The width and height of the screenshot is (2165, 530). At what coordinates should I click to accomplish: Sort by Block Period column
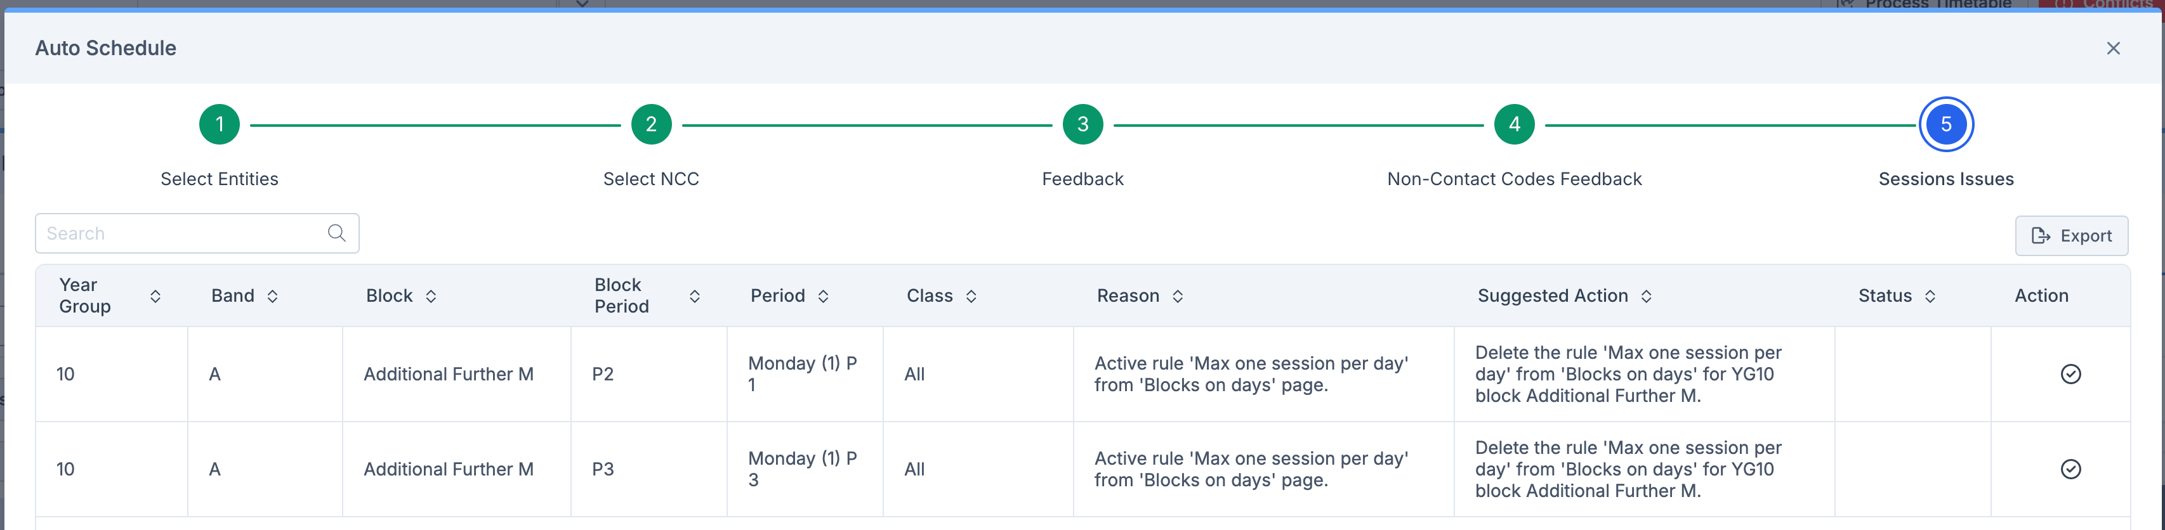click(695, 297)
